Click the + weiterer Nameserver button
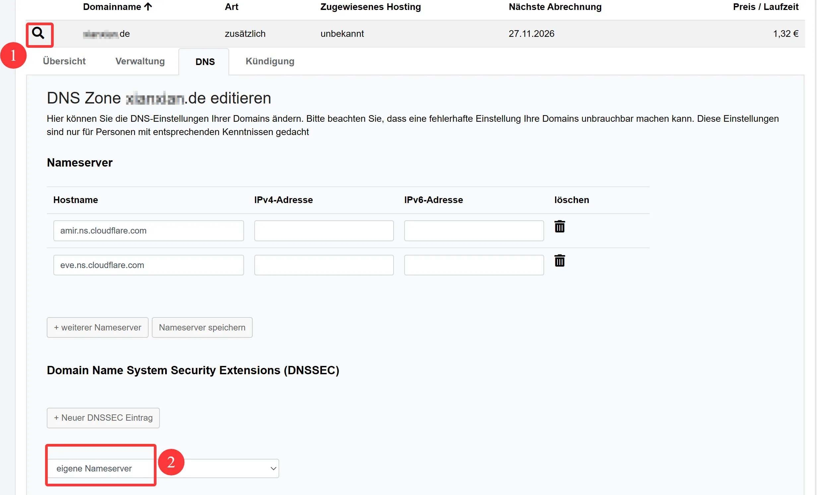The image size is (817, 495). pos(97,327)
